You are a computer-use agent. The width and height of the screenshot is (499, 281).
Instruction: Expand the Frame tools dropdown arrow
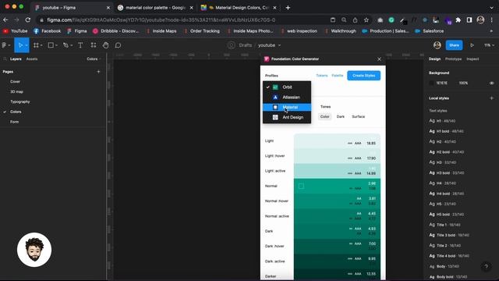tap(41, 45)
